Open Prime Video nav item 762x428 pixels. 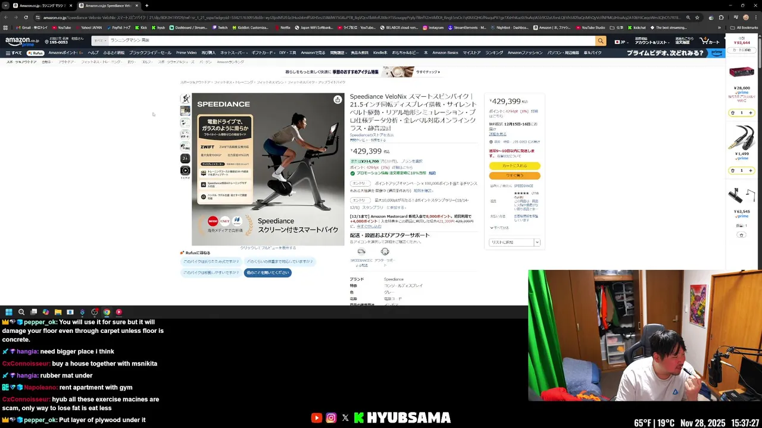coord(186,53)
